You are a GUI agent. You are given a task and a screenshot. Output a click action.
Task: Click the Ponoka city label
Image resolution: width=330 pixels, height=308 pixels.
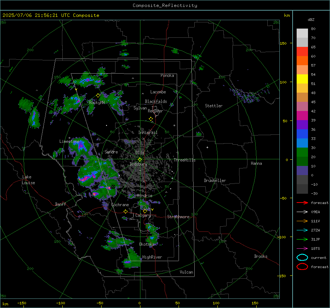167,75
